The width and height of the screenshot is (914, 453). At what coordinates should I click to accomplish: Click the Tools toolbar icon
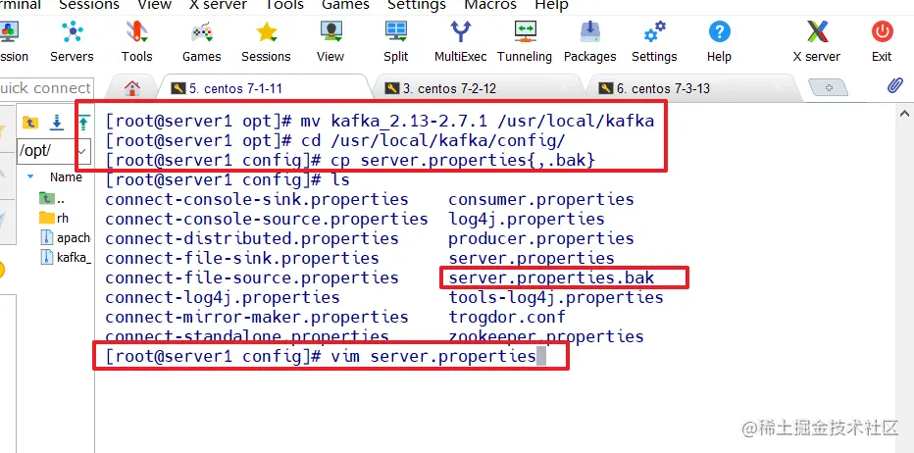click(137, 31)
